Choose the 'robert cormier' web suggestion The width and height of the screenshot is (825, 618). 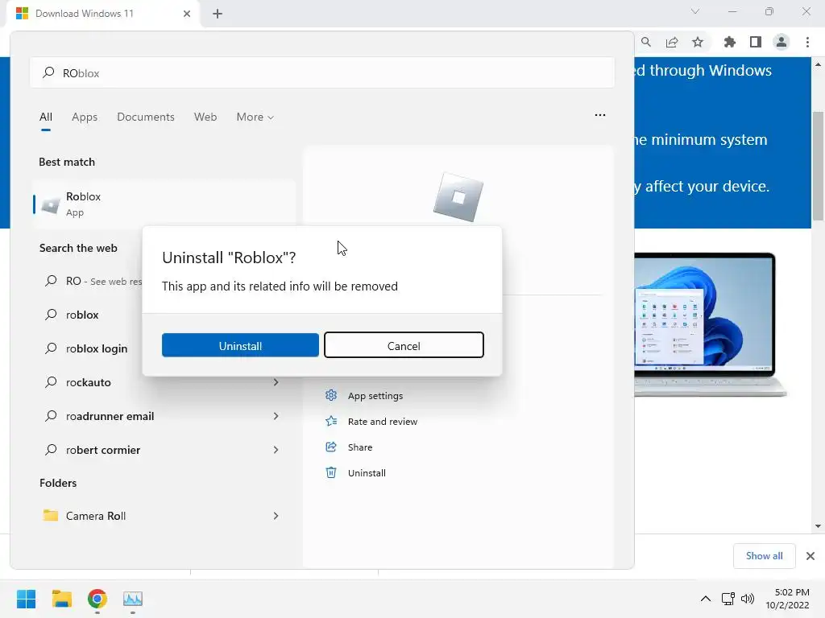[103, 450]
